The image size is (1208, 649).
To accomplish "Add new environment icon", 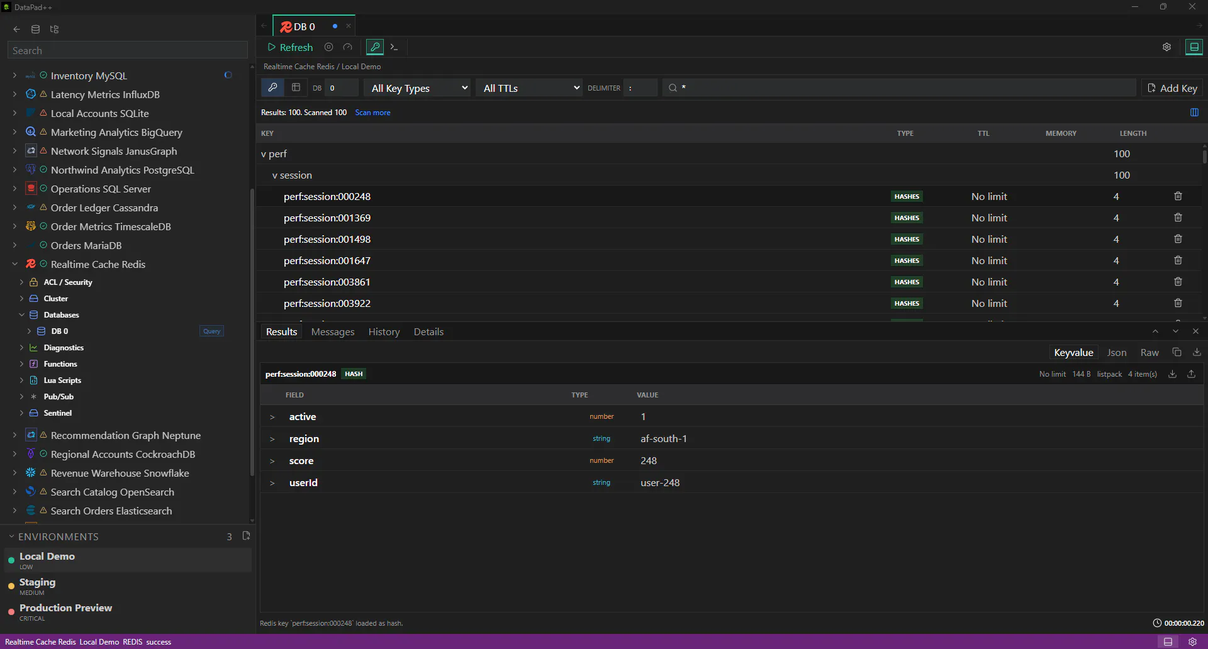I will (246, 536).
